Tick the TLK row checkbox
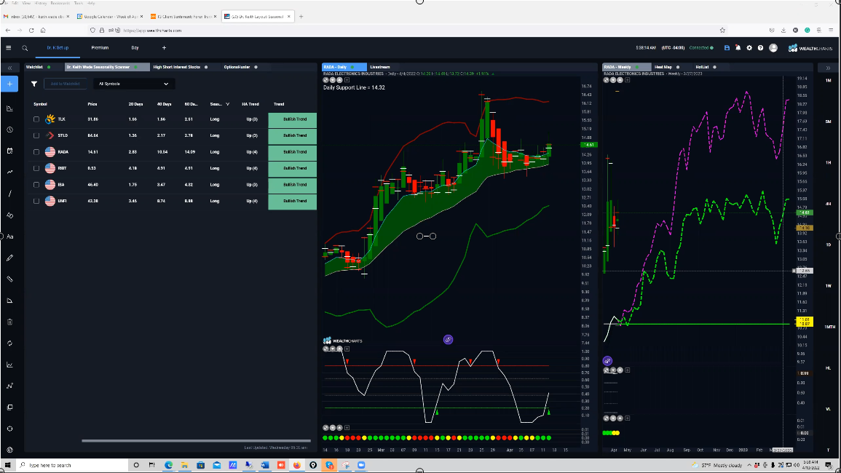This screenshot has width=841, height=473. click(36, 119)
